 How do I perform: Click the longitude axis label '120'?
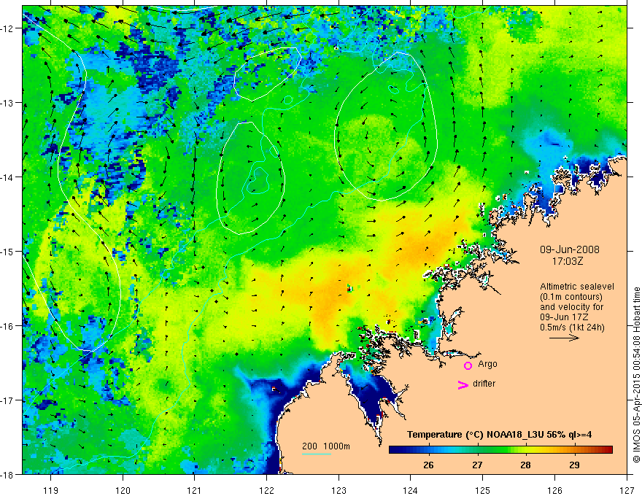[x=123, y=490]
